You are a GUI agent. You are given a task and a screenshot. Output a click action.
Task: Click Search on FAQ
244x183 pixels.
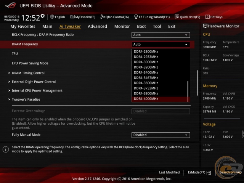coord(230,172)
